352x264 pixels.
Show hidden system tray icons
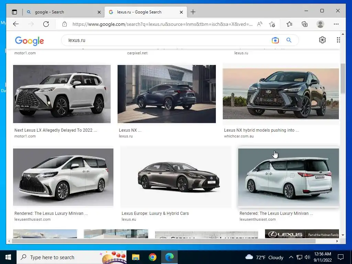pos(291,257)
